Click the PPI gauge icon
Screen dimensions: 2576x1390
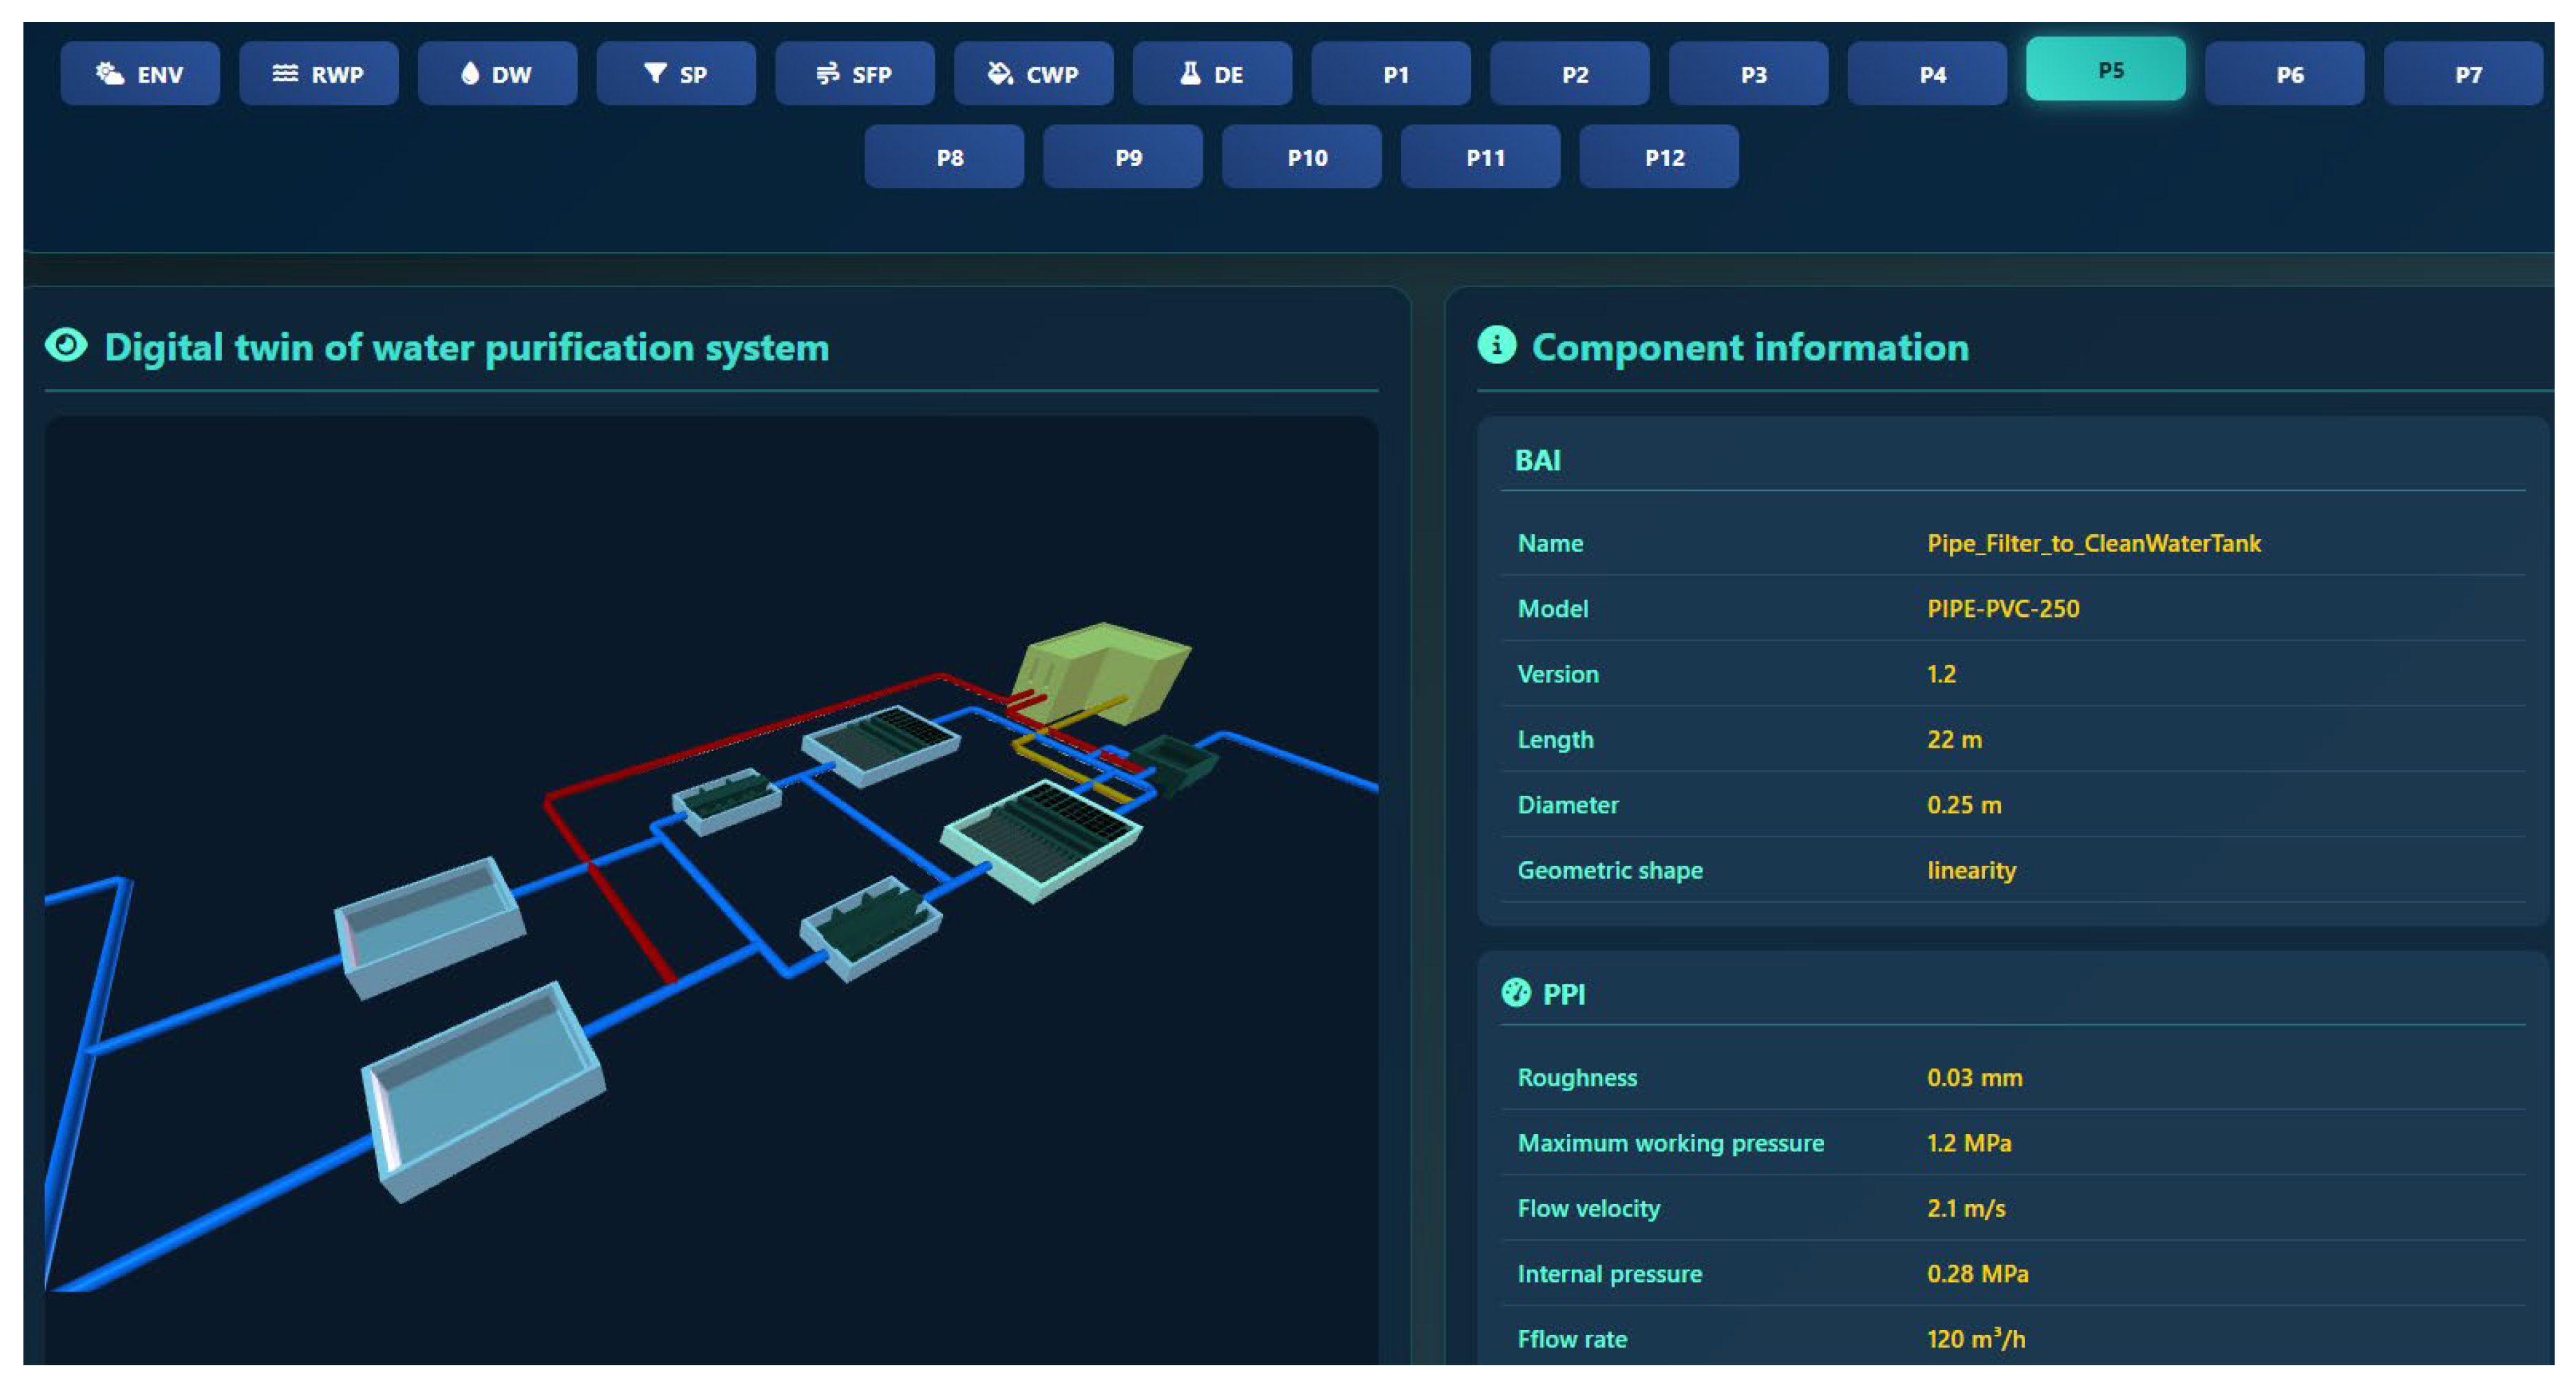1516,992
